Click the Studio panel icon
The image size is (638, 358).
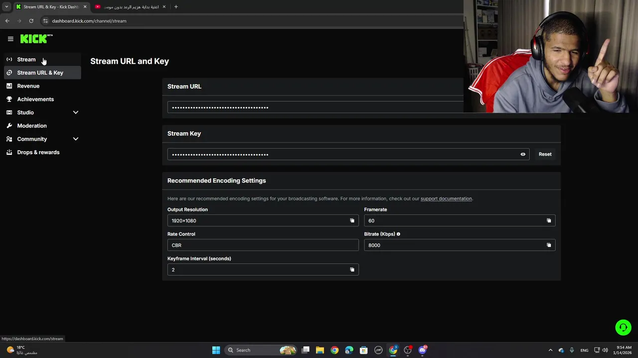(9, 112)
